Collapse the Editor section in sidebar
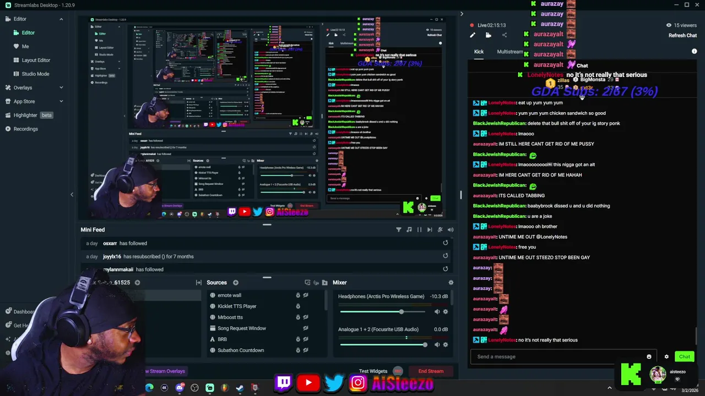This screenshot has height=396, width=705. coord(61,19)
